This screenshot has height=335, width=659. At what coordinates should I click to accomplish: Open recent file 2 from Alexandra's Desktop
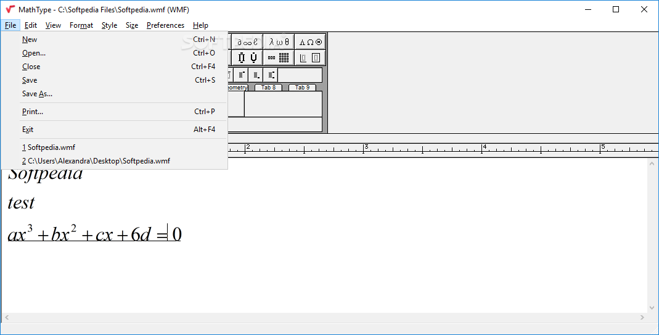click(114, 161)
